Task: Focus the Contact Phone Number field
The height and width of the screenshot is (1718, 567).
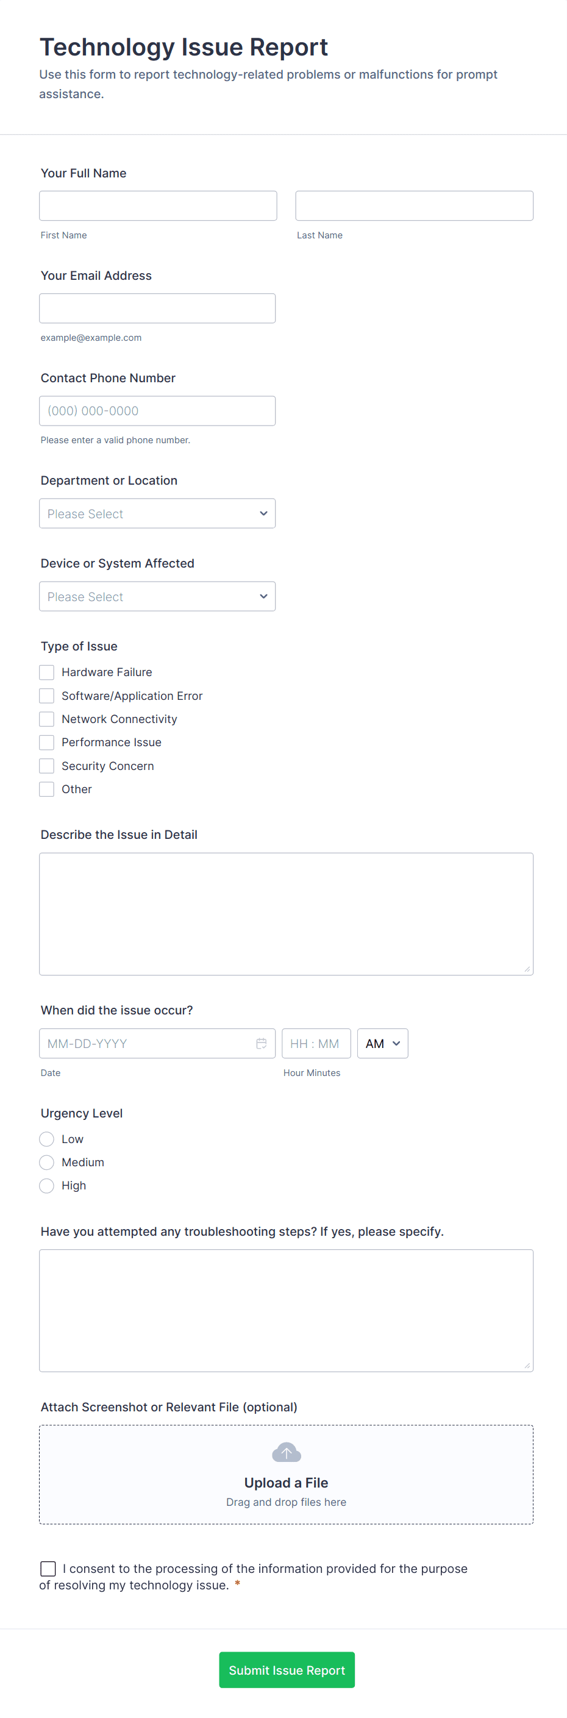Action: click(157, 411)
